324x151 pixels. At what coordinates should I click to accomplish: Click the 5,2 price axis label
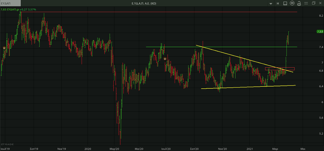pyautogui.click(x=321, y=134)
